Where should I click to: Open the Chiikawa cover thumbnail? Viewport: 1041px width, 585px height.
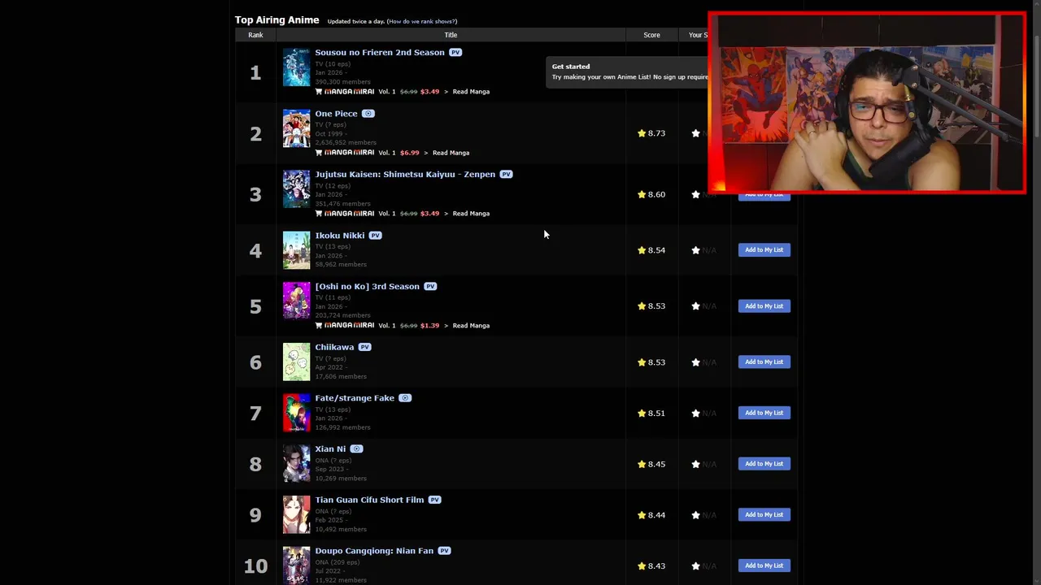coord(296,362)
